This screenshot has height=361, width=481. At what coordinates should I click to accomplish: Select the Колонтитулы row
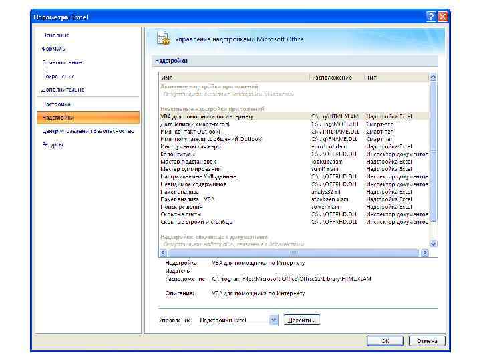point(294,154)
